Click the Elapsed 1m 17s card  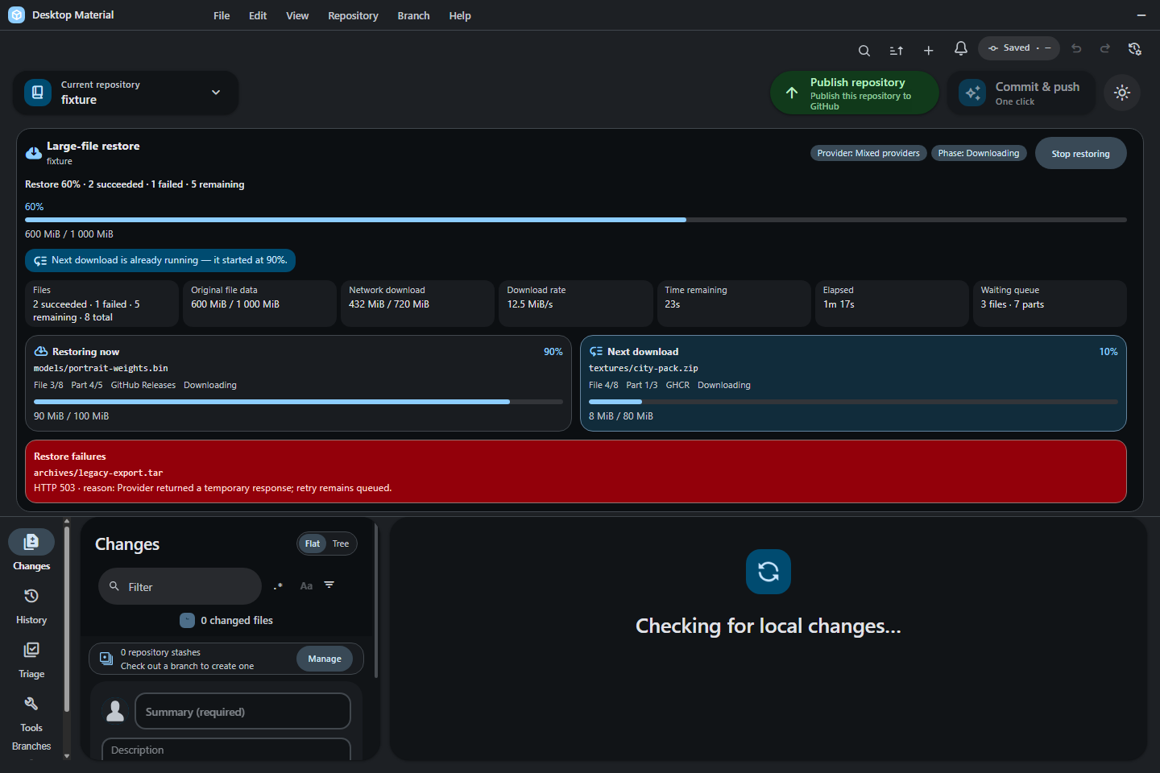coord(892,304)
